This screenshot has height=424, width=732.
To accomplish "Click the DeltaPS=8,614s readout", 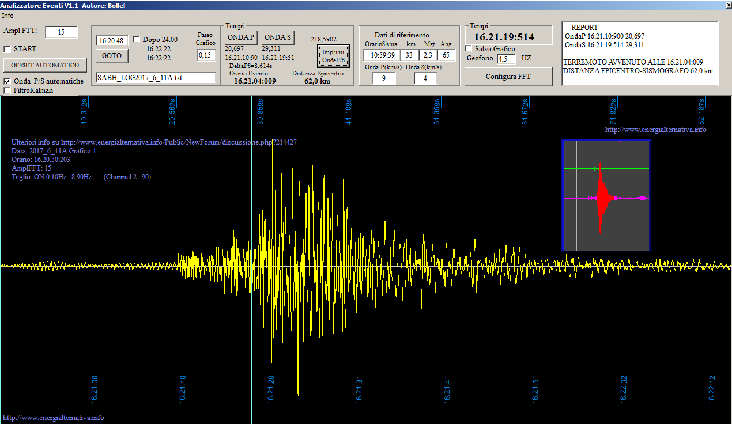I will coord(251,66).
